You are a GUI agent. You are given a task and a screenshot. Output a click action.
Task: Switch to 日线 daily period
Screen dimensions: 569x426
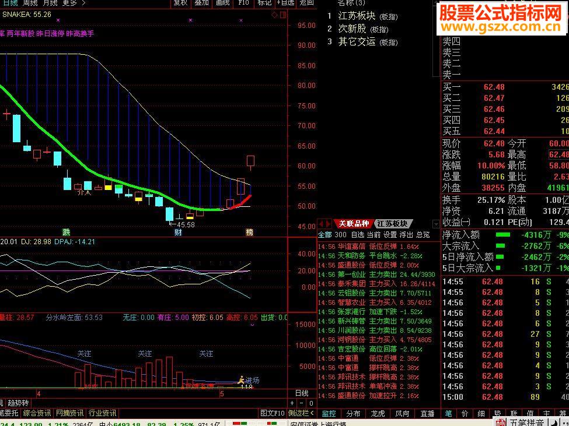(x=10, y=3)
